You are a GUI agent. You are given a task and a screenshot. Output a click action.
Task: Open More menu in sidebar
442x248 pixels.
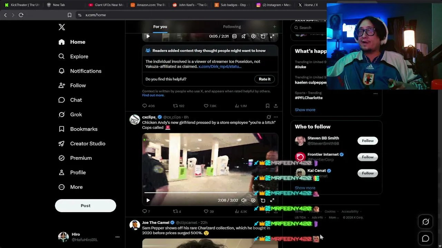click(70, 187)
